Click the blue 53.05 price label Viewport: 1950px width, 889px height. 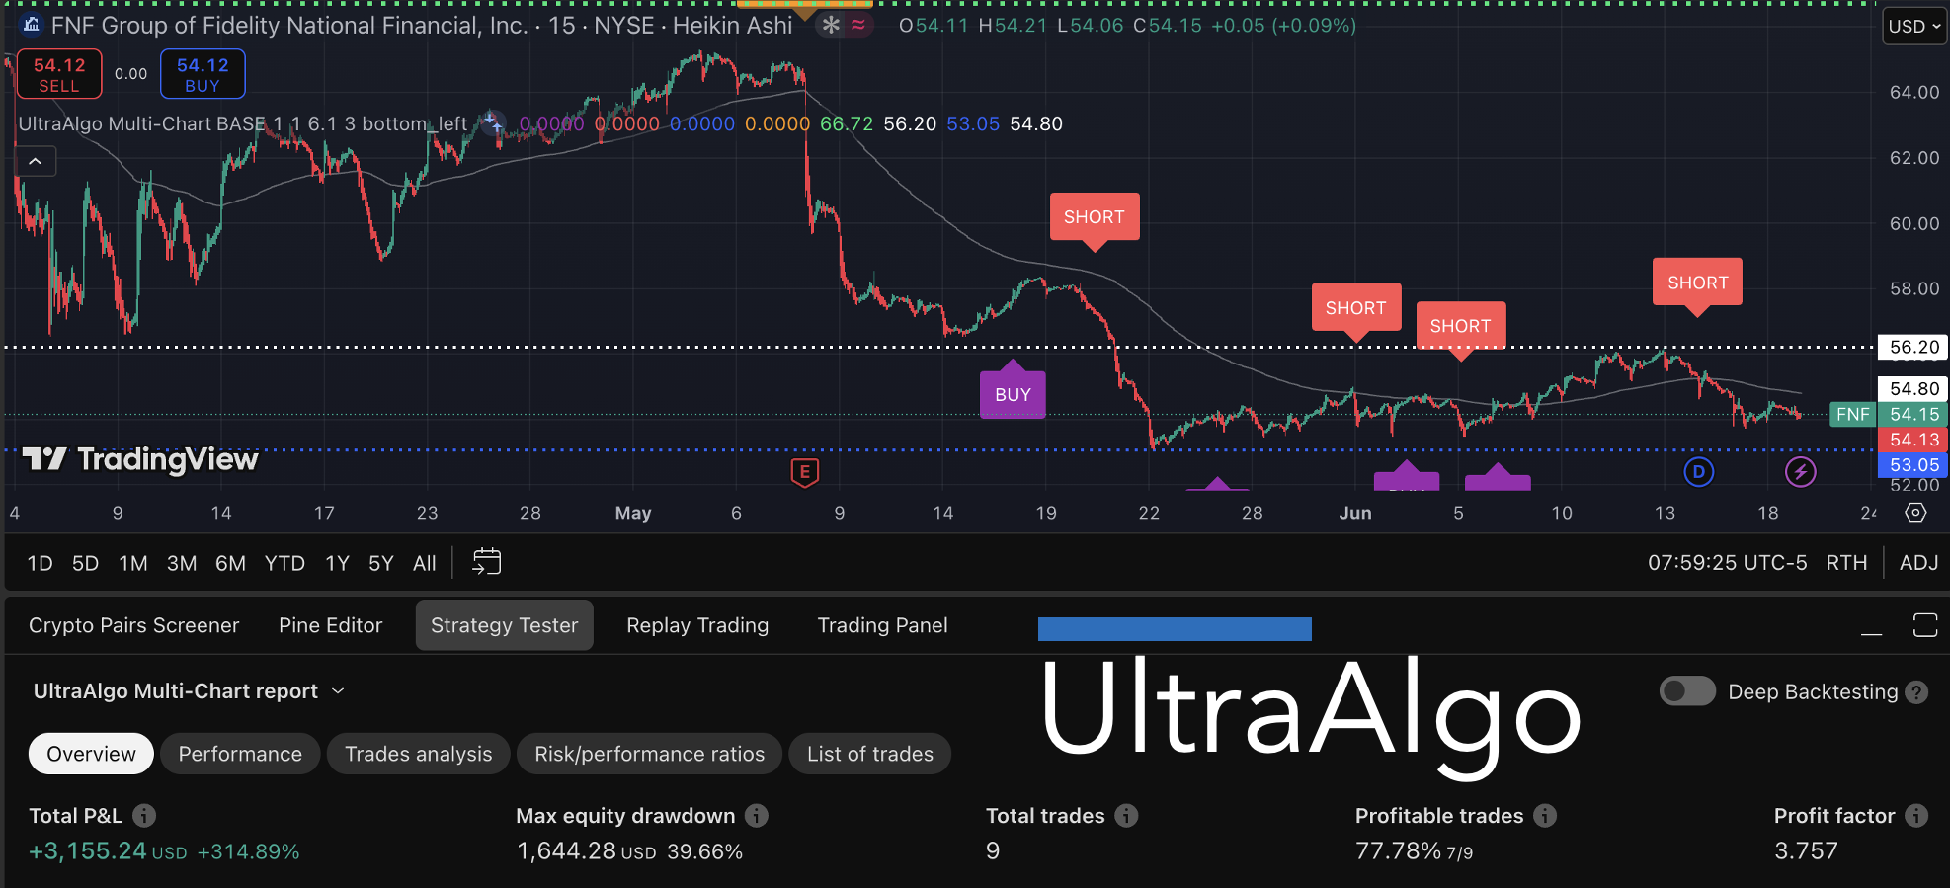(x=1913, y=465)
